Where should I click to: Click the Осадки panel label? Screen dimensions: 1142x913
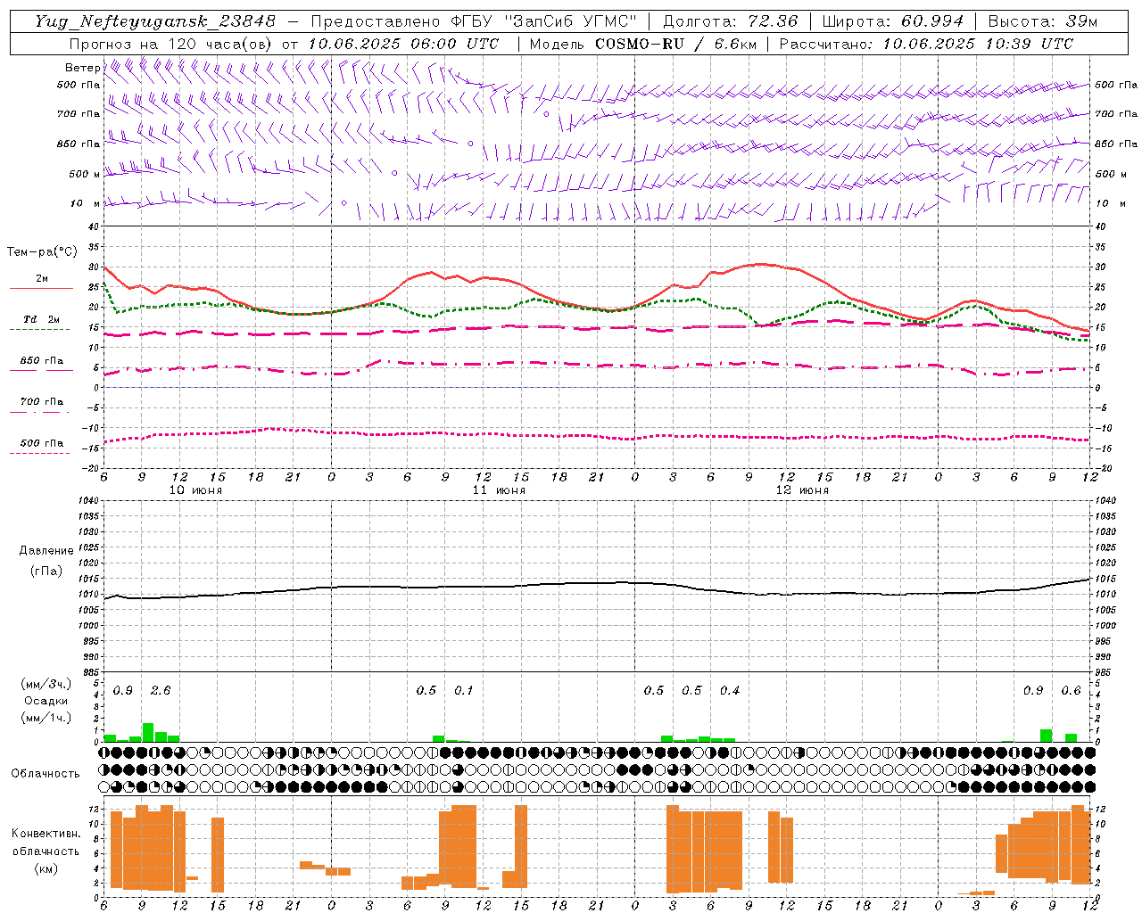[46, 701]
